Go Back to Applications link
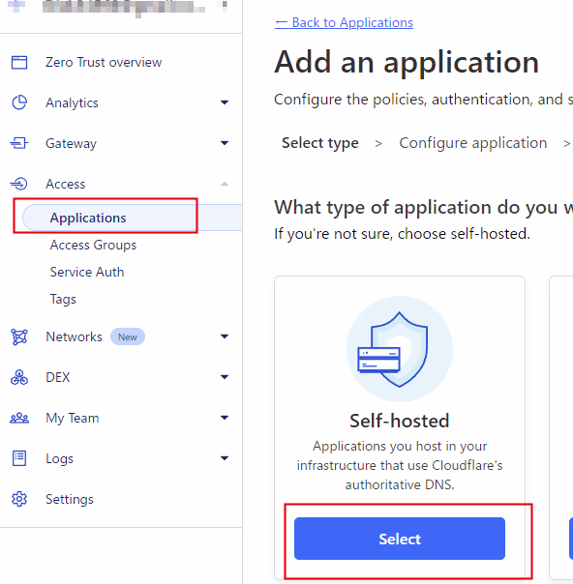This screenshot has width=573, height=584. pyautogui.click(x=344, y=22)
